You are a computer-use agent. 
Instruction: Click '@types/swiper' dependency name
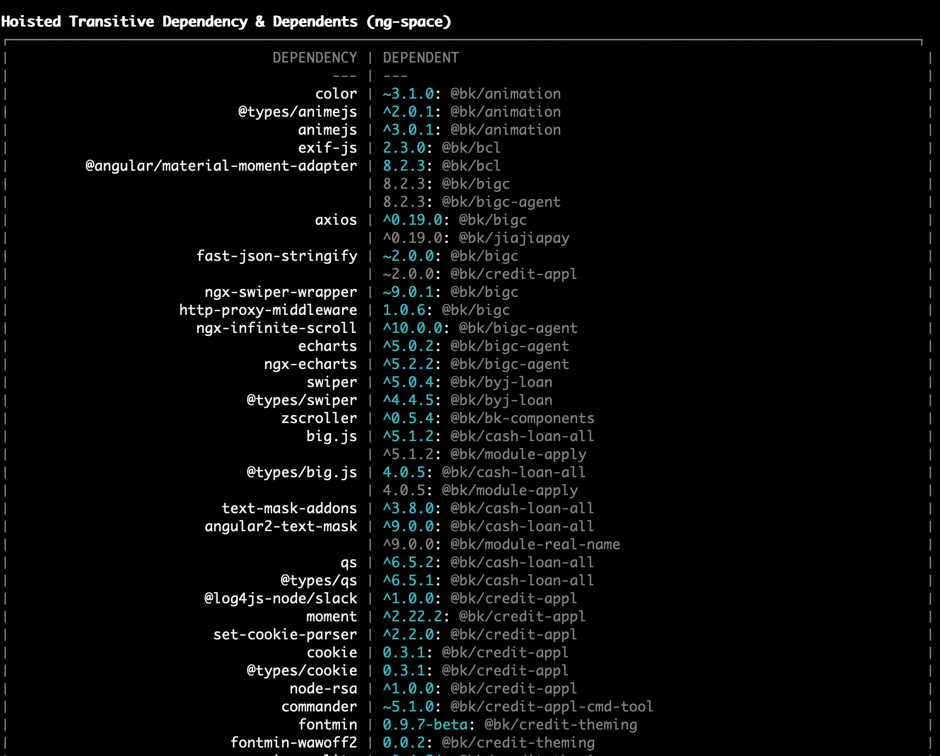pos(302,400)
